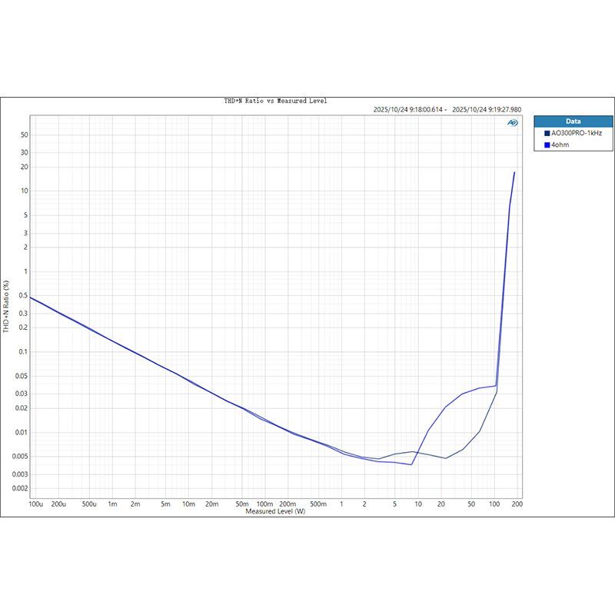Click the 200 tick at right of horizontal axis
Screen dimensions: 615x615
[517, 504]
